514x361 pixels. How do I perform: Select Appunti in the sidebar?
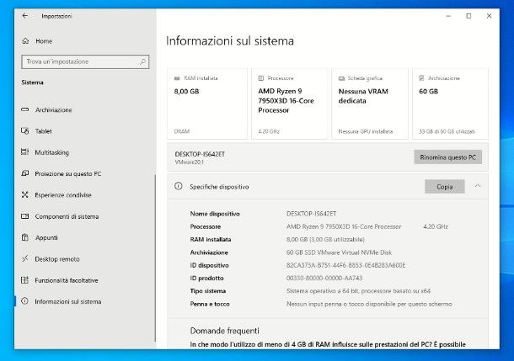coord(46,237)
